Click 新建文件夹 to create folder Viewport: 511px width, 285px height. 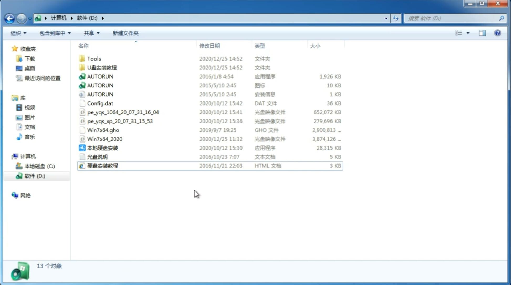[125, 33]
